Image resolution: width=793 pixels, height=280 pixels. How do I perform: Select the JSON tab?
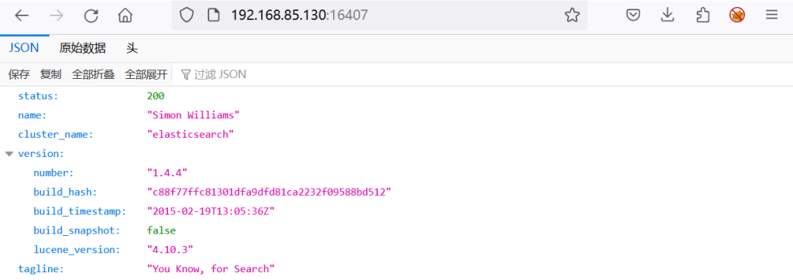click(24, 49)
